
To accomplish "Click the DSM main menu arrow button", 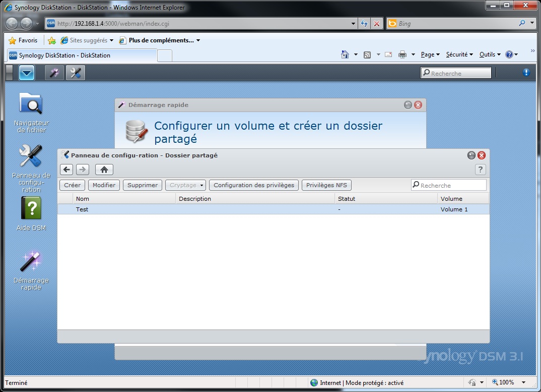I will (x=27, y=73).
